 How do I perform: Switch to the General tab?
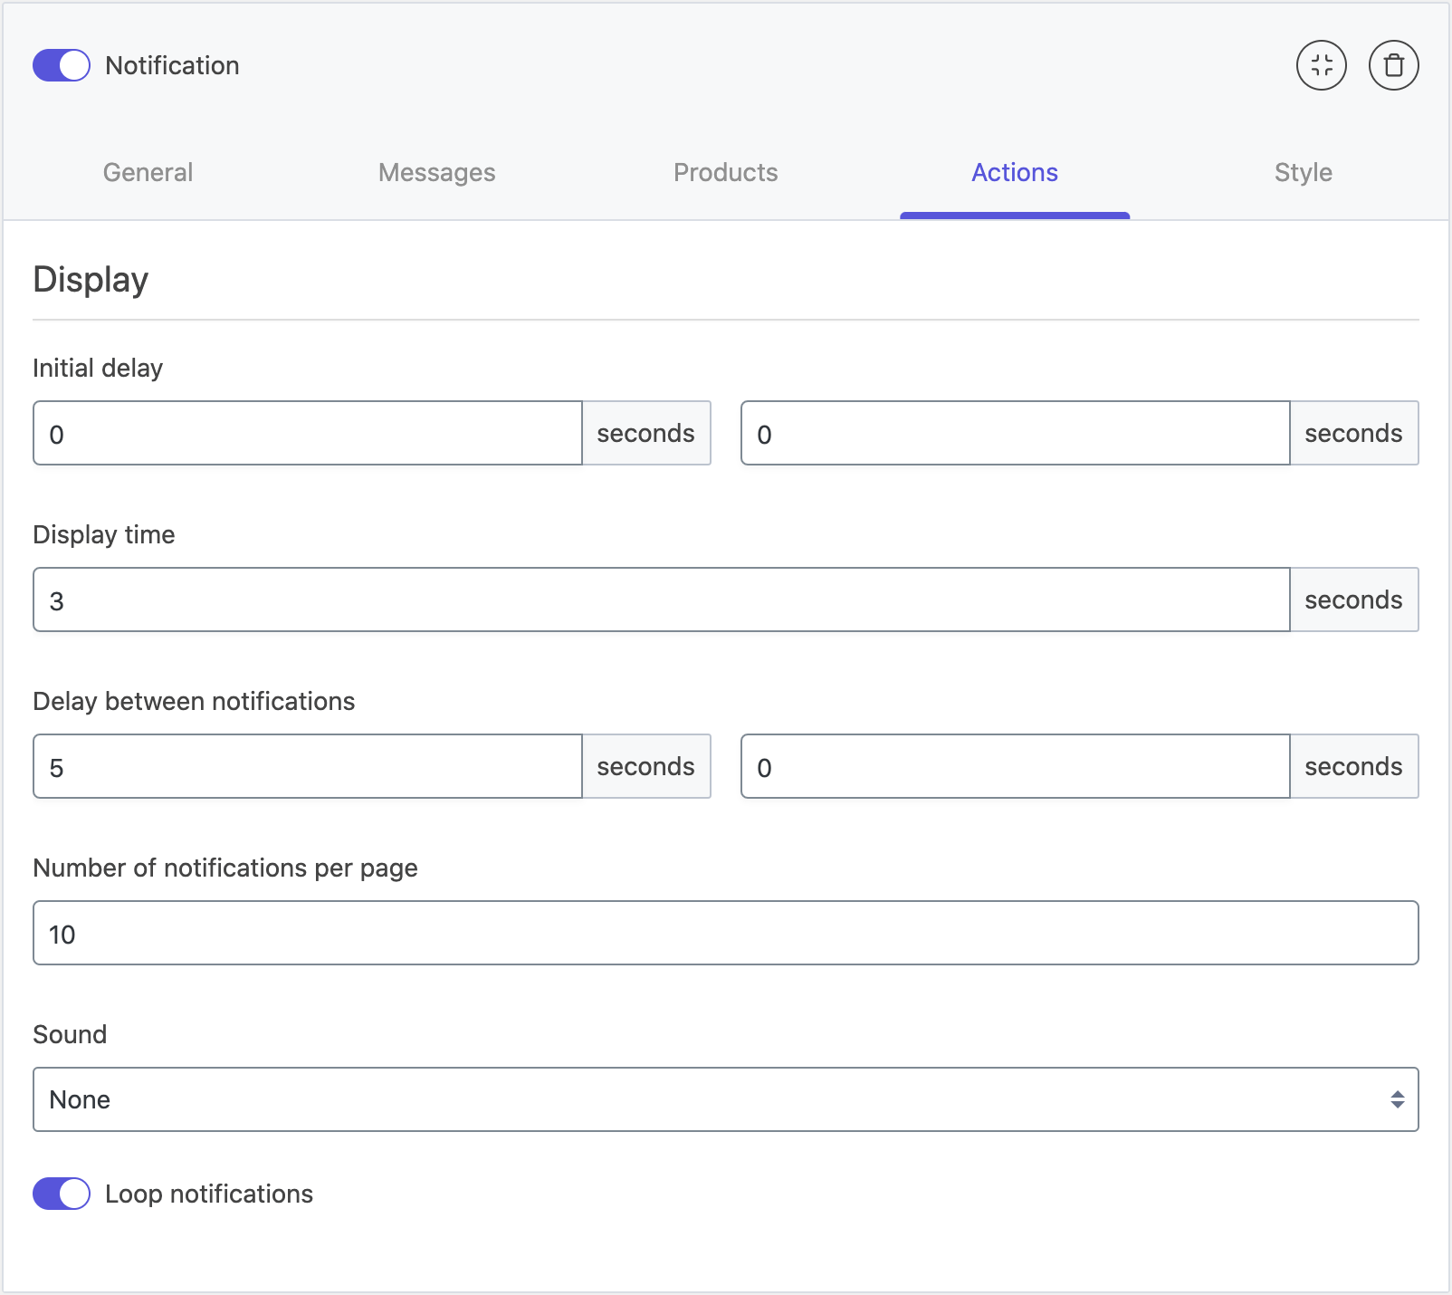pyautogui.click(x=148, y=172)
